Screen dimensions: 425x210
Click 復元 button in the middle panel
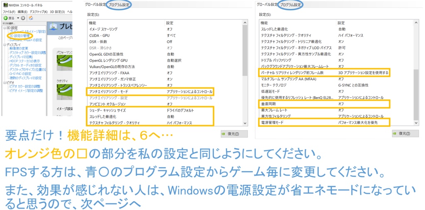[x=234, y=134]
